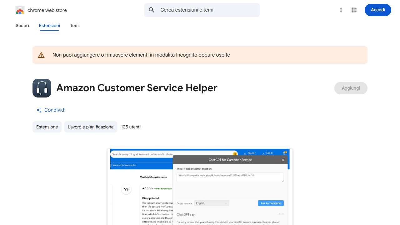Open the Google apps launcher grid
This screenshot has height=225, width=400.
coord(354,10)
